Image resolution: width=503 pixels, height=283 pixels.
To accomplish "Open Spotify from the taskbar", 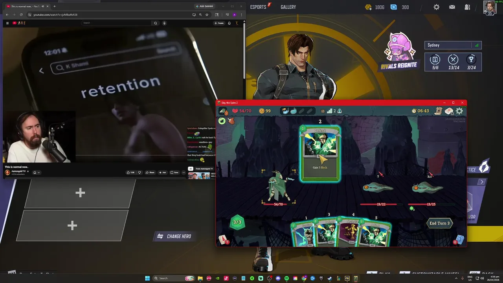I will (287, 278).
